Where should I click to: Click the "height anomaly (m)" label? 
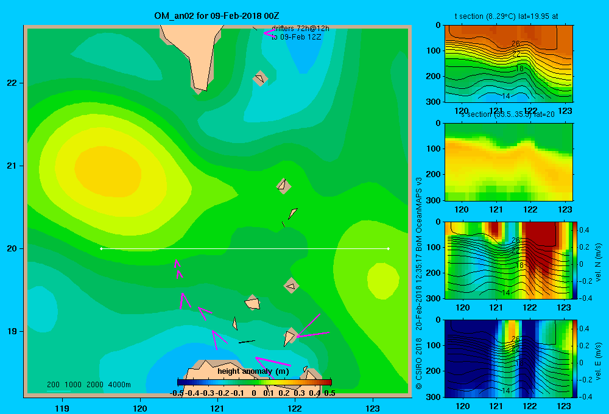click(253, 371)
